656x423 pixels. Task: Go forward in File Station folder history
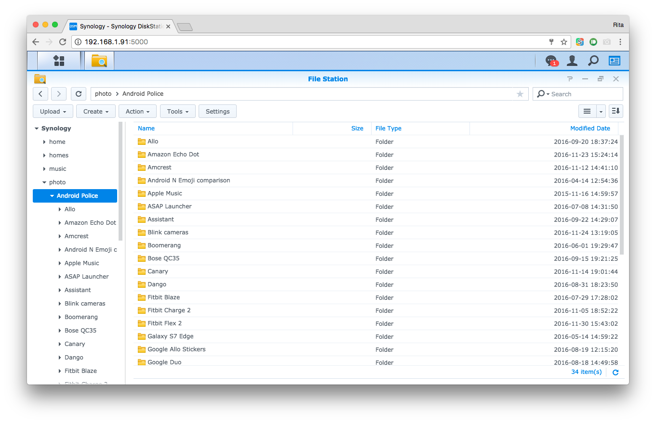click(x=59, y=94)
